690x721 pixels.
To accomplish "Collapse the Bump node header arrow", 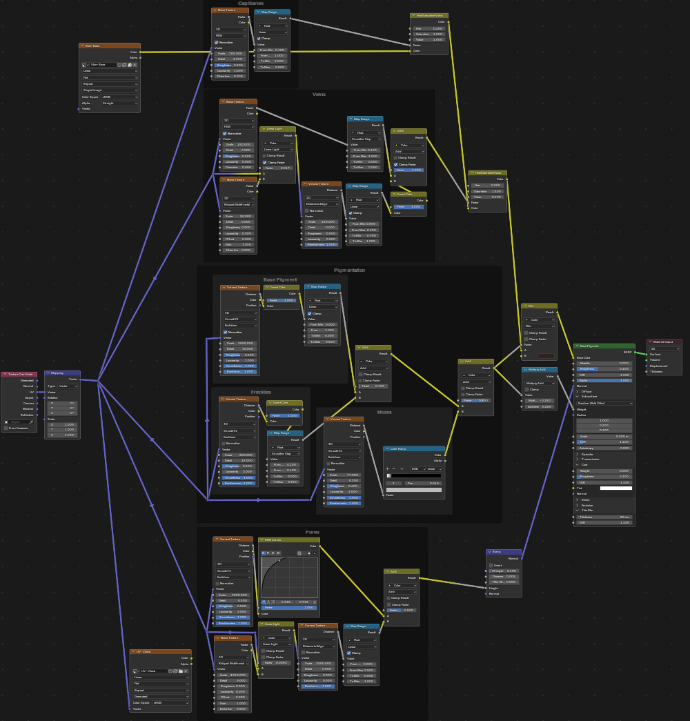I will pyautogui.click(x=489, y=552).
